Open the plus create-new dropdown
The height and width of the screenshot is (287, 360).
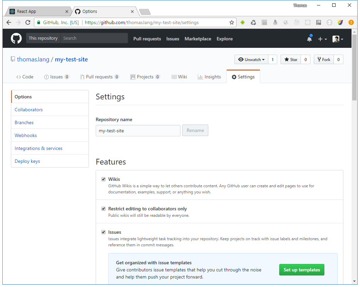(322, 39)
